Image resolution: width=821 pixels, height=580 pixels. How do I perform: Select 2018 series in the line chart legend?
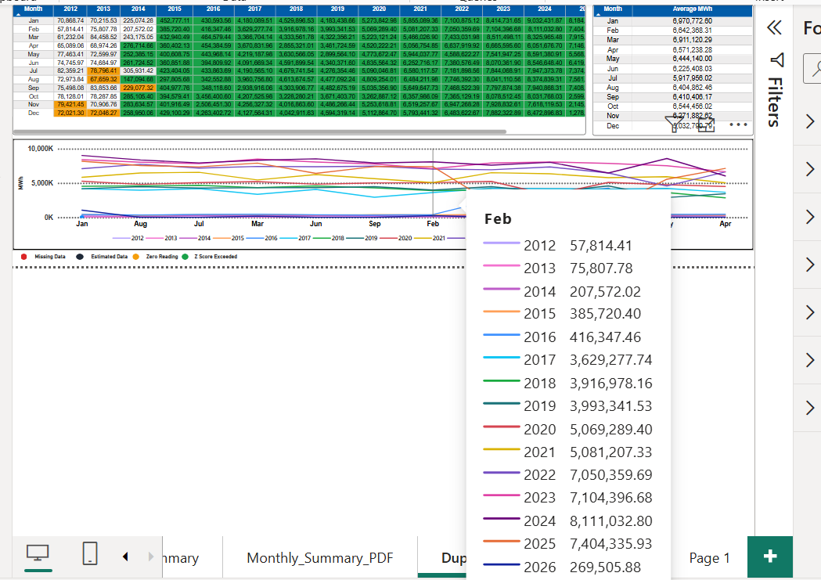[x=329, y=238]
